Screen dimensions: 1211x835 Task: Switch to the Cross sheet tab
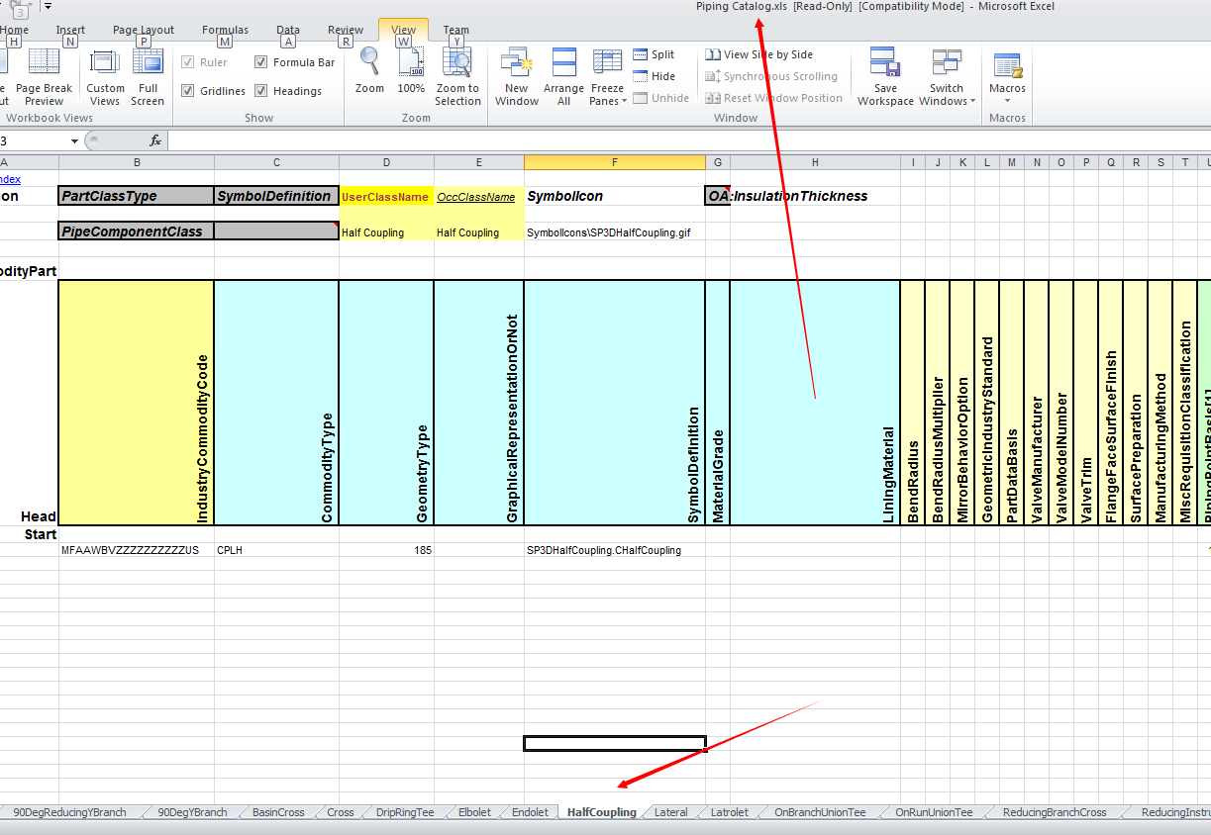click(340, 812)
